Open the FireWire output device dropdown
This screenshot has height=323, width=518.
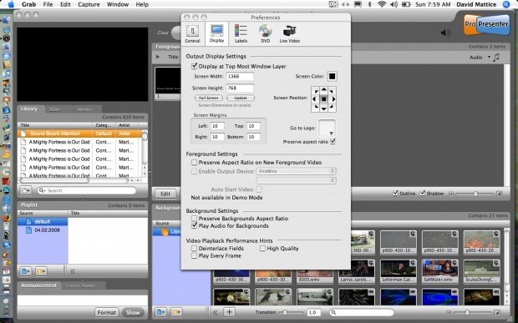(296, 171)
